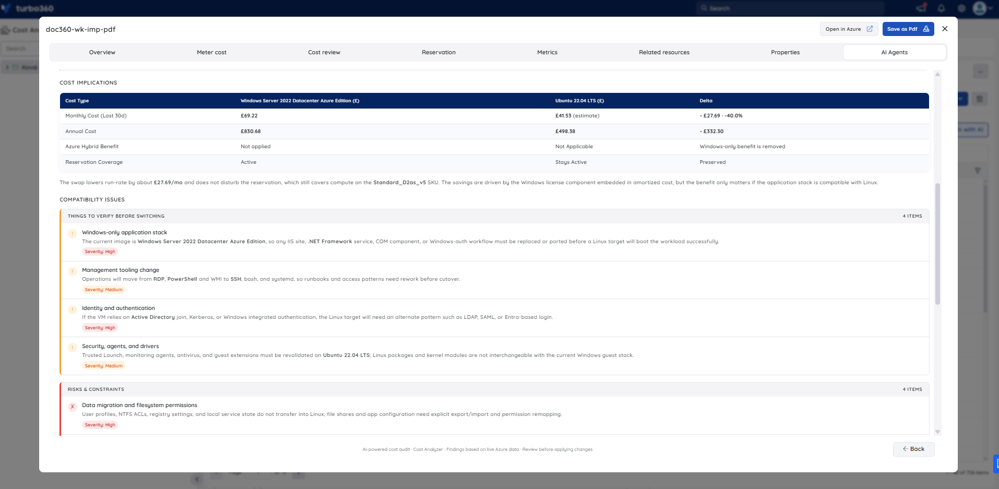Open the notification bell in the top bar

(941, 8)
